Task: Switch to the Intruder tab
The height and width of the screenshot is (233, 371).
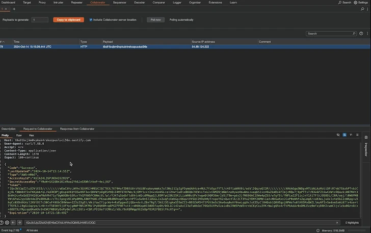Action: [58, 3]
